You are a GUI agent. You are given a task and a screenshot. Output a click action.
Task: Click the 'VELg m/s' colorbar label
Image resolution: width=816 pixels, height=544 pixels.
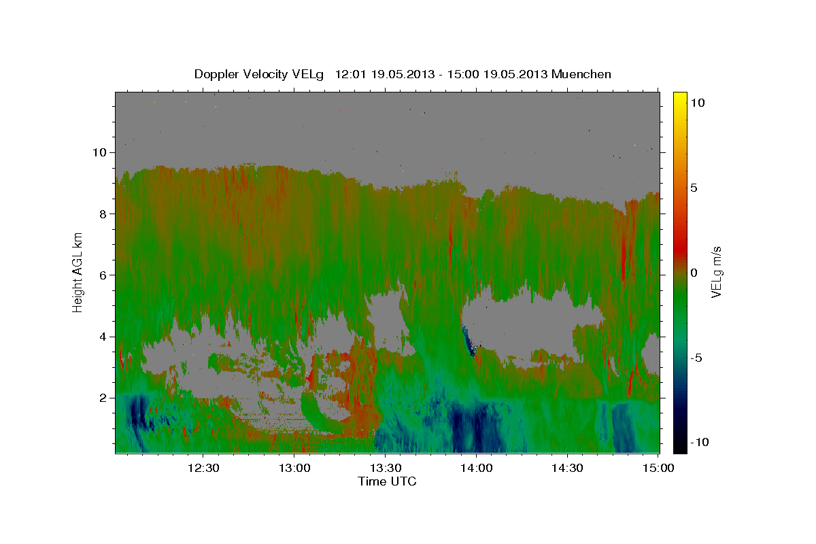pos(716,271)
